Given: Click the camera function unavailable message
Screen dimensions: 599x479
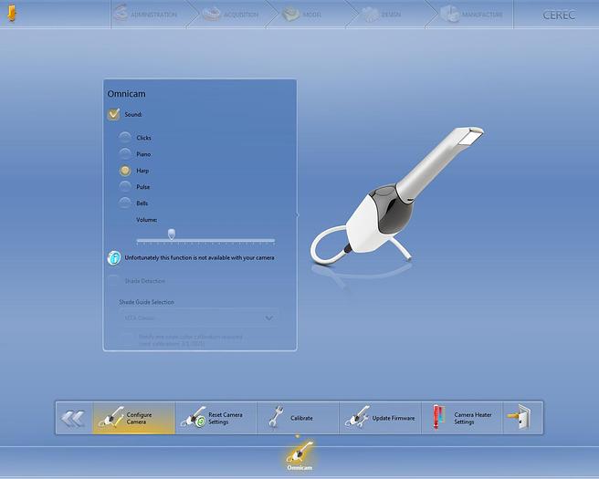Looking at the screenshot, I should tap(199, 258).
